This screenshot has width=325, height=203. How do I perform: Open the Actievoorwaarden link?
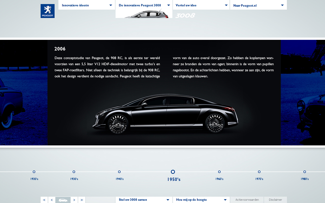(x=247, y=200)
